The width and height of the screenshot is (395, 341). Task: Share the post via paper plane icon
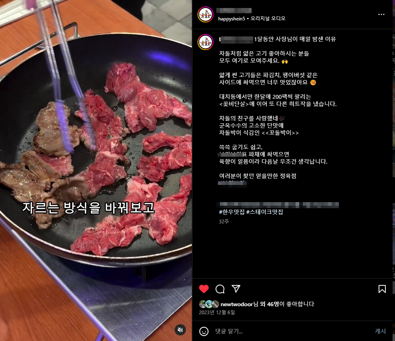click(x=236, y=289)
